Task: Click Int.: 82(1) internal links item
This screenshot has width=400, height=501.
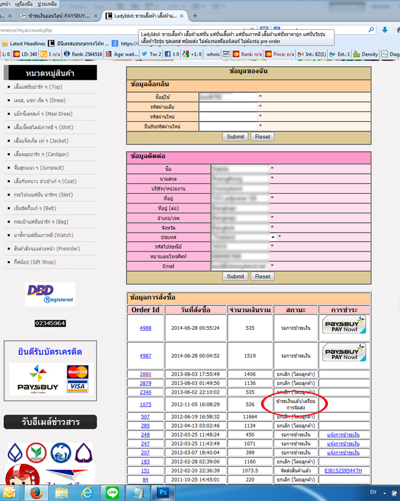Action: 311,54
